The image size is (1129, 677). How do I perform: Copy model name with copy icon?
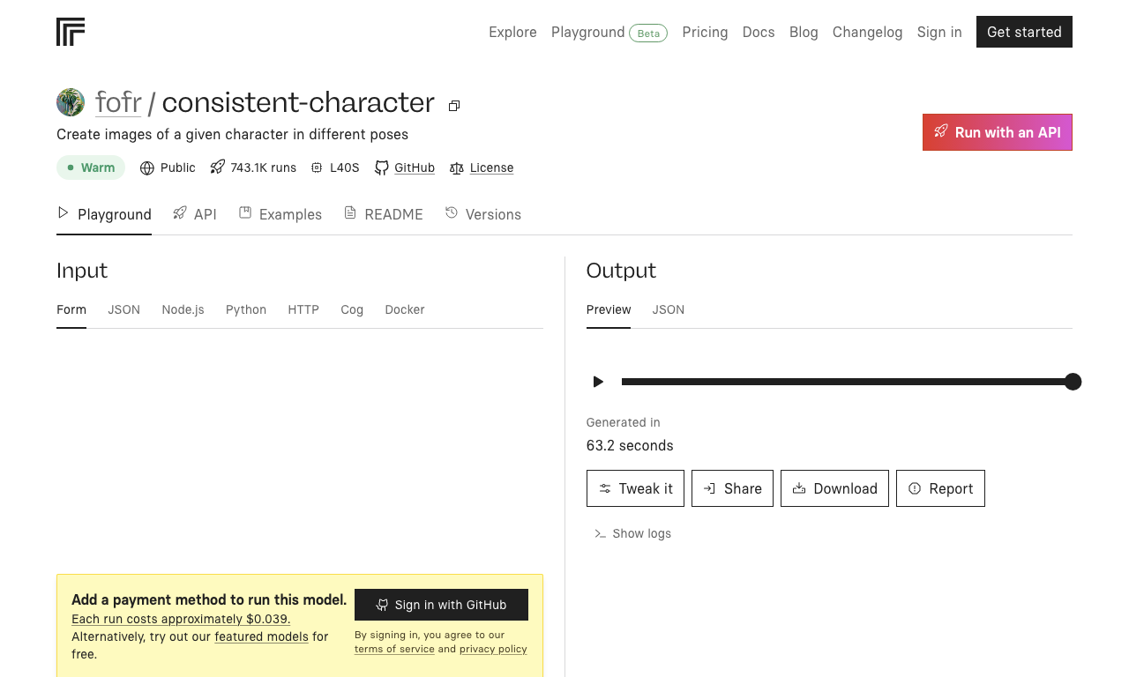[x=454, y=106]
